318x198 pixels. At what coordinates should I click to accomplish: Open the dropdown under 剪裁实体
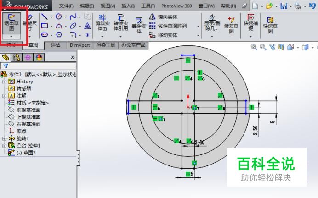(102, 37)
